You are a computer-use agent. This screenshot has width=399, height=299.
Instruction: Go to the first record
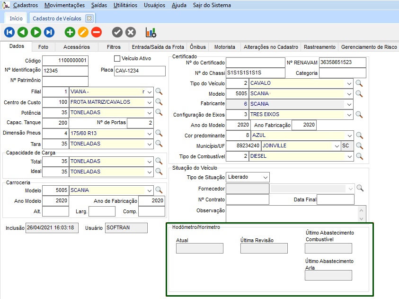click(x=9, y=32)
